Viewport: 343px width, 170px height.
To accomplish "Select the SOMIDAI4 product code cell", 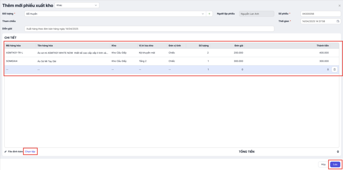I will pos(12,61).
